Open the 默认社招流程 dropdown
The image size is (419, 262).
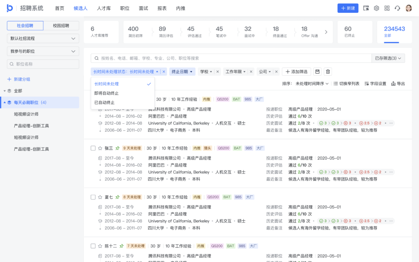pyautogui.click(x=43, y=38)
